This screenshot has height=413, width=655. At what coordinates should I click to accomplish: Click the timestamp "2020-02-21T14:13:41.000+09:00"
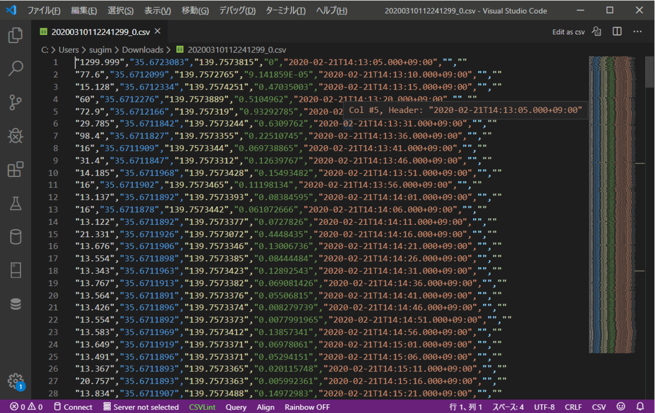point(380,148)
